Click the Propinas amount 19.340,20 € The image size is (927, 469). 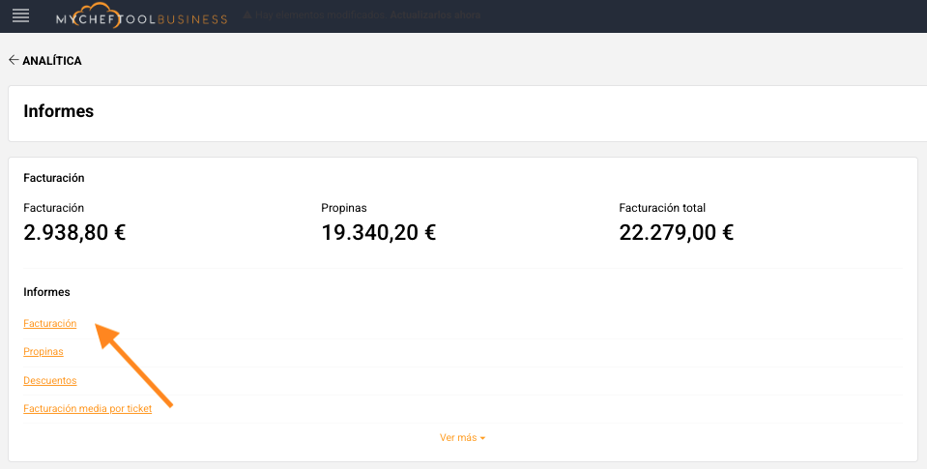(378, 232)
